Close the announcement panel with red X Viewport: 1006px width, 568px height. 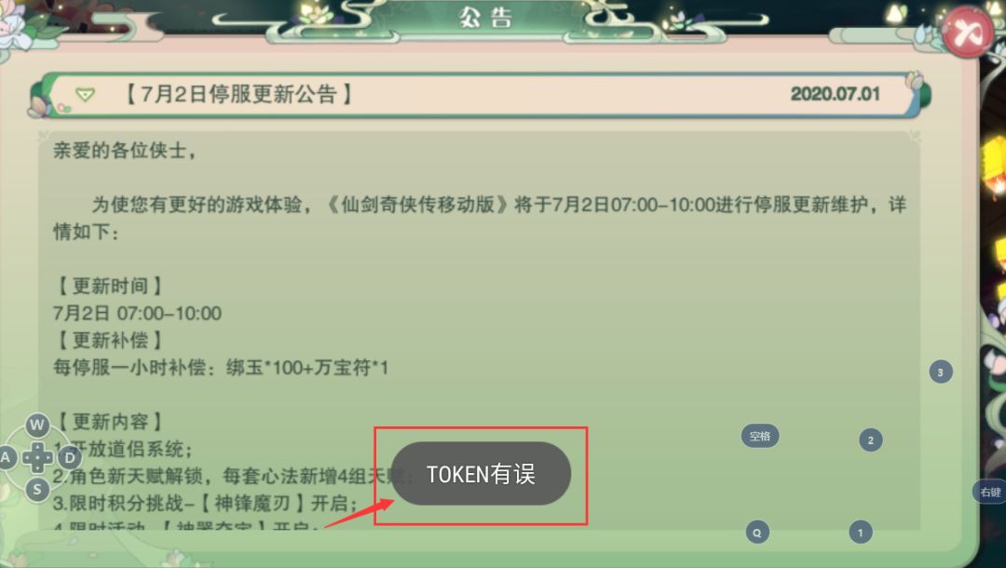tap(966, 32)
